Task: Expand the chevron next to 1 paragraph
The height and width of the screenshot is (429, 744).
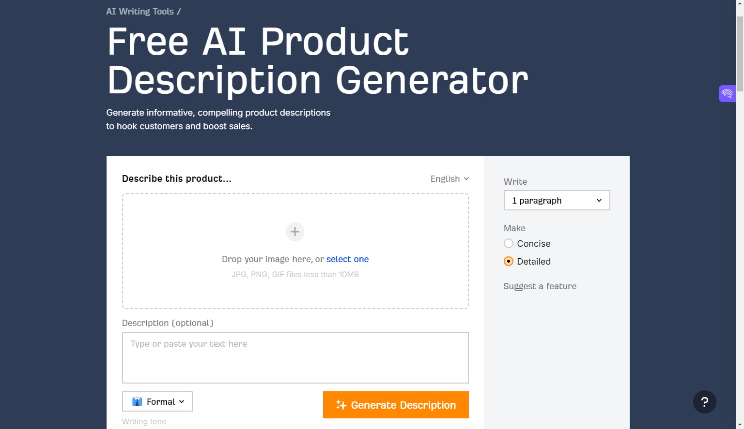Action: (x=599, y=200)
